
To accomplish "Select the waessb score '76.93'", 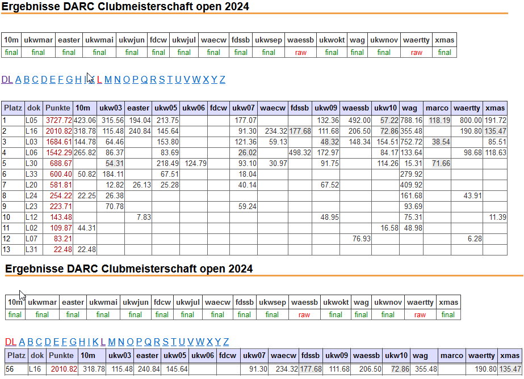I will pyautogui.click(x=355, y=239).
